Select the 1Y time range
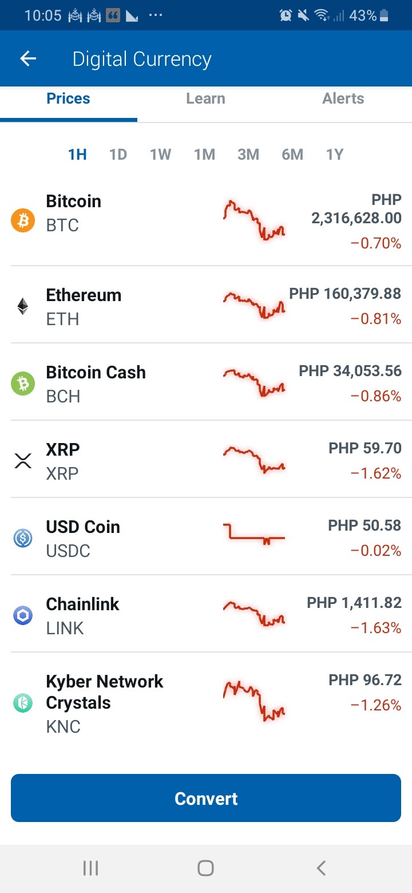The width and height of the screenshot is (412, 893). 335,155
